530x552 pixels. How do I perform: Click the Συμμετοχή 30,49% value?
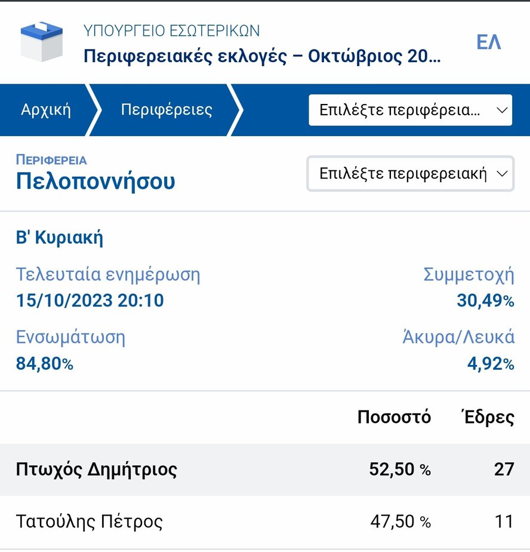[485, 300]
